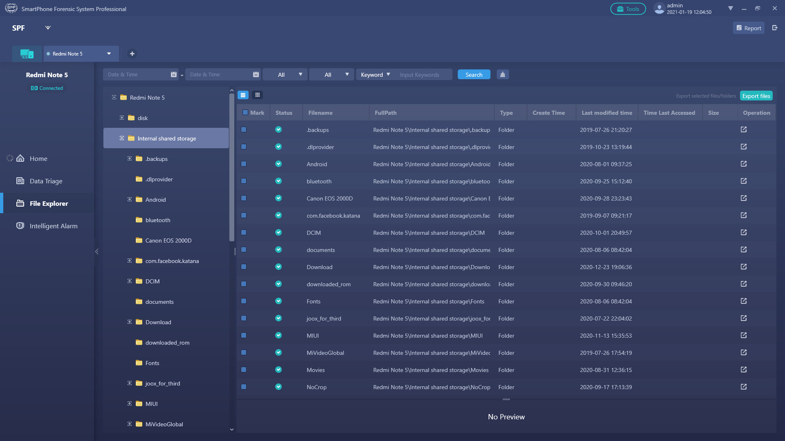This screenshot has width=785, height=441.
Task: Expand the disk tree node
Action: coord(122,118)
